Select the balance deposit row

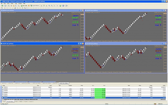84,87
